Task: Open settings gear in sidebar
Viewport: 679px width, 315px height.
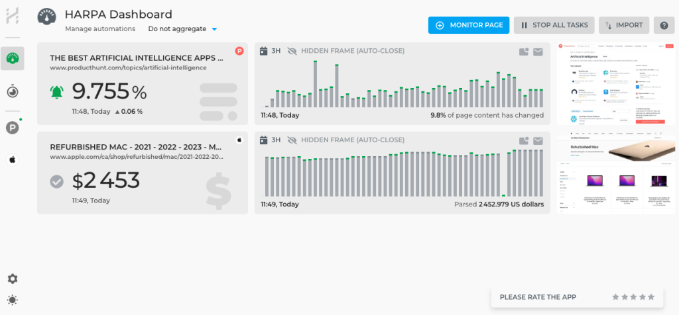Action: point(13,279)
